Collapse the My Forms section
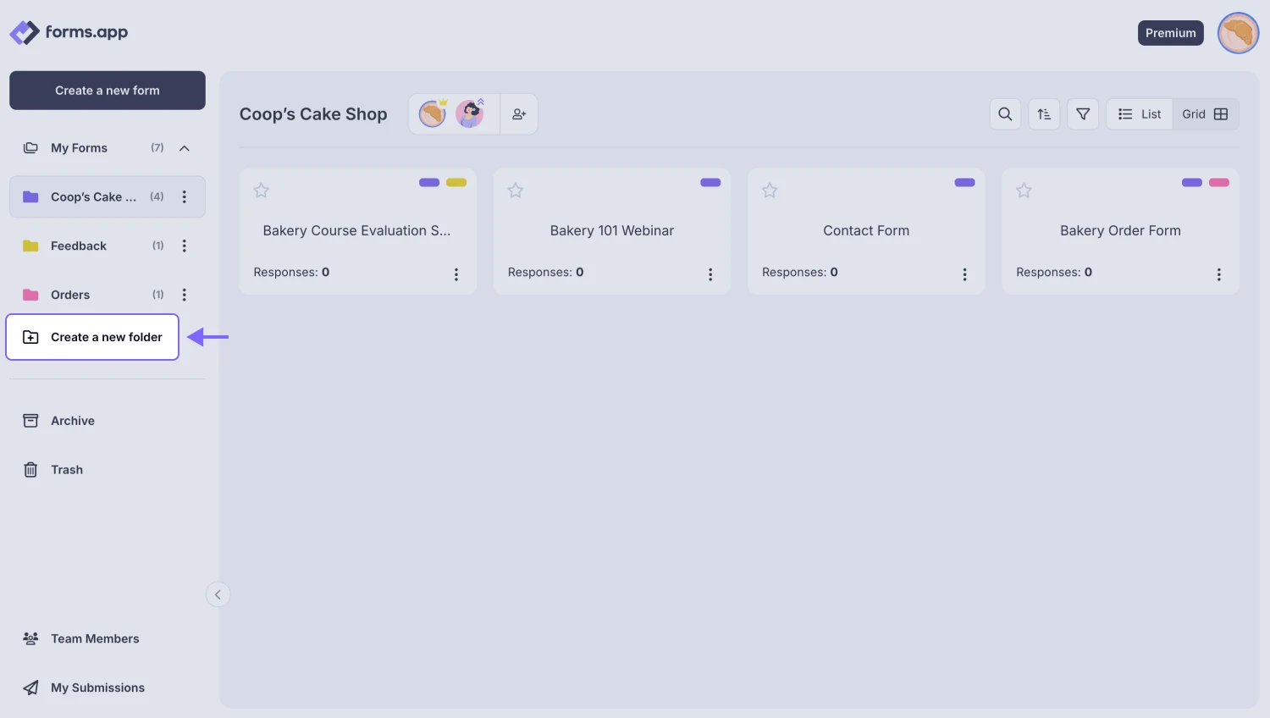 pos(185,147)
